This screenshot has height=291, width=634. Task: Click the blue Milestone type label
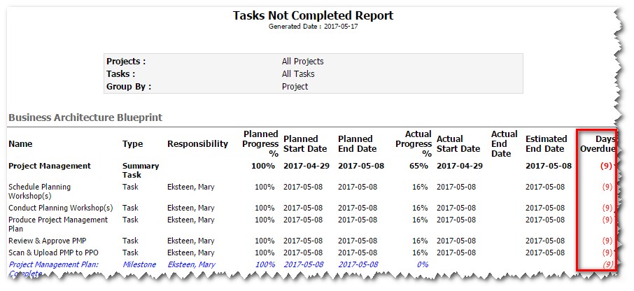(139, 264)
